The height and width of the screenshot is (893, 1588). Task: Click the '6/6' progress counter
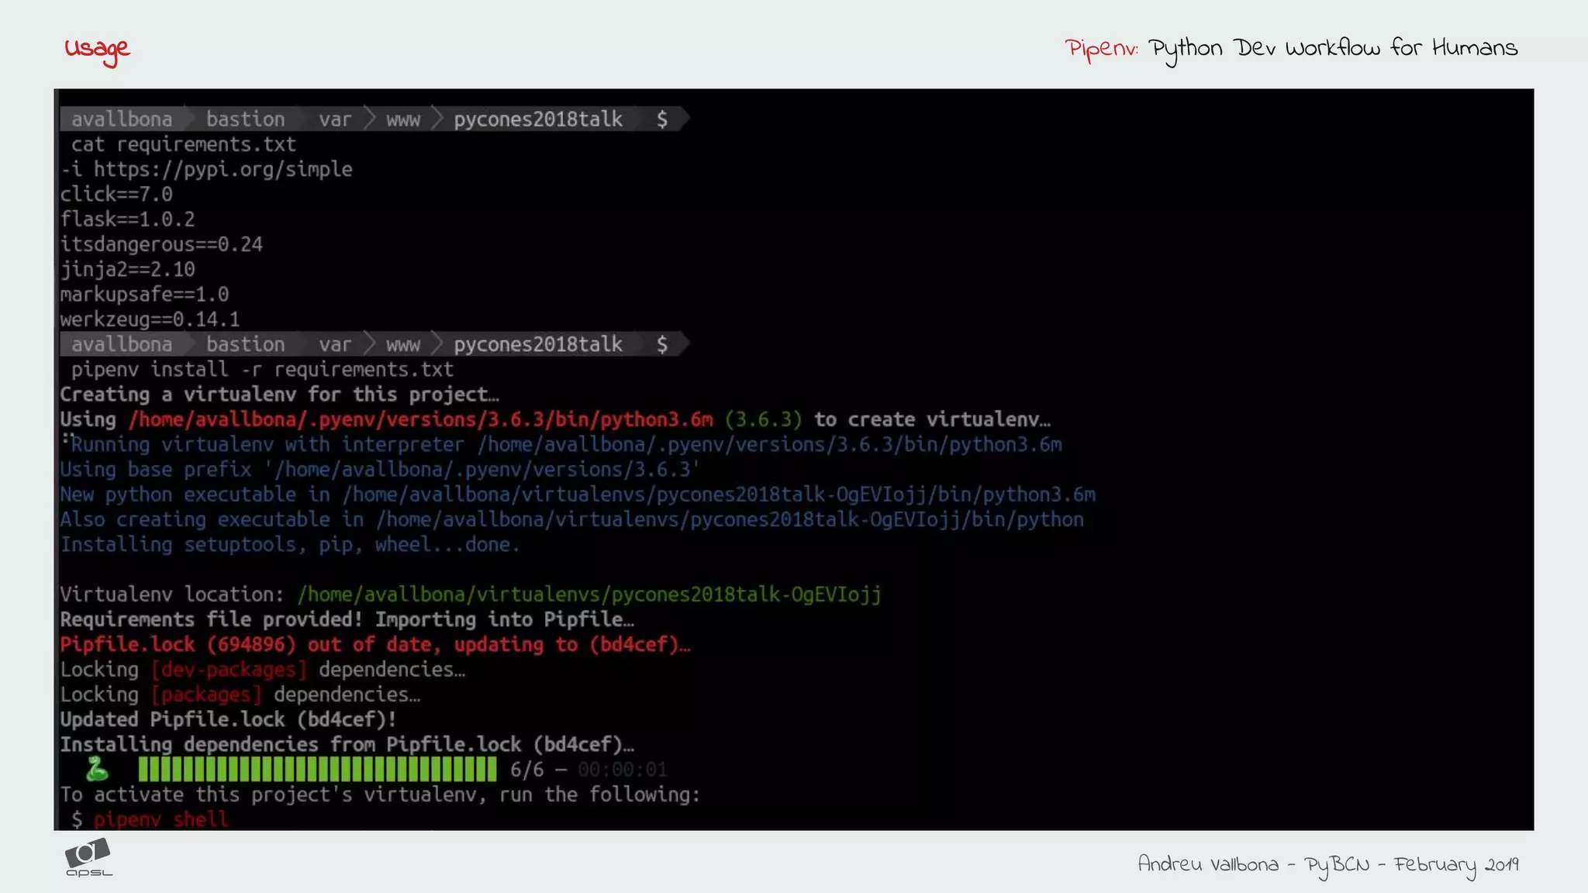(527, 770)
